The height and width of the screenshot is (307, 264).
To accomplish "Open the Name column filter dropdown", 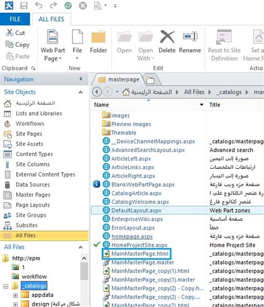I will (x=202, y=105).
